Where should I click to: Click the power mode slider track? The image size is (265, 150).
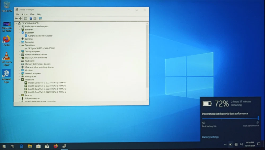point(230,118)
